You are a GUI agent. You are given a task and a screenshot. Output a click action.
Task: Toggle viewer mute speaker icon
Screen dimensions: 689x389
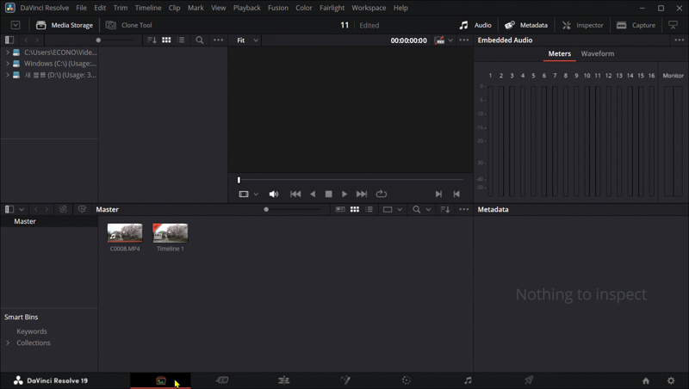(274, 194)
